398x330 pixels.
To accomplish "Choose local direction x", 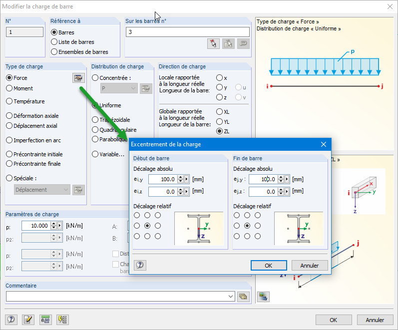I will 219,78.
